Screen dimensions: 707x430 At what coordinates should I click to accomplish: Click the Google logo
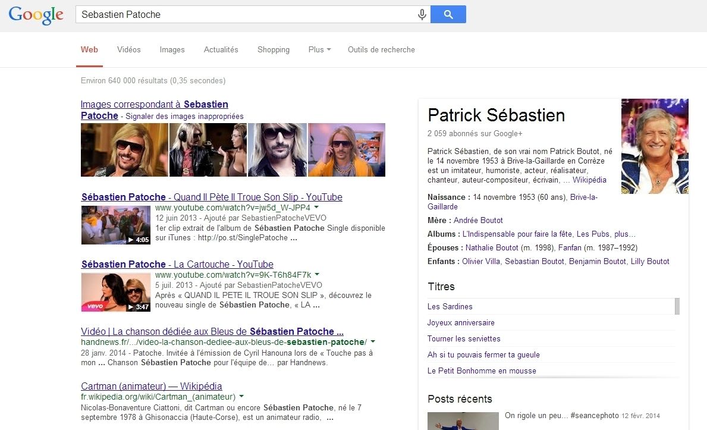(36, 15)
